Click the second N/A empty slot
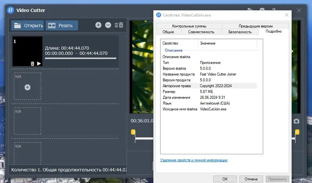The image size is (312, 183). pyautogui.click(x=27, y=121)
